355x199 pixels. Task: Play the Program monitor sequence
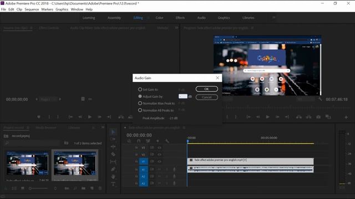tap(267, 117)
